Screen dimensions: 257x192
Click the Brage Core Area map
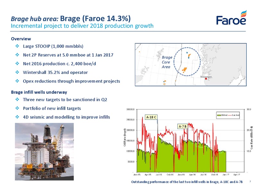click(x=191, y=65)
